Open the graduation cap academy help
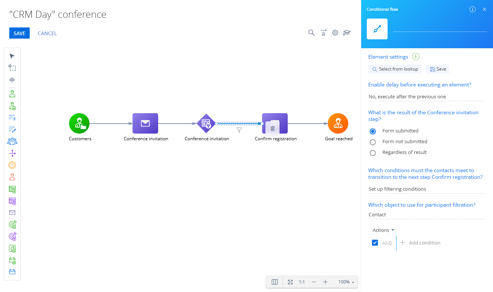The image size is (493, 292). (x=347, y=33)
